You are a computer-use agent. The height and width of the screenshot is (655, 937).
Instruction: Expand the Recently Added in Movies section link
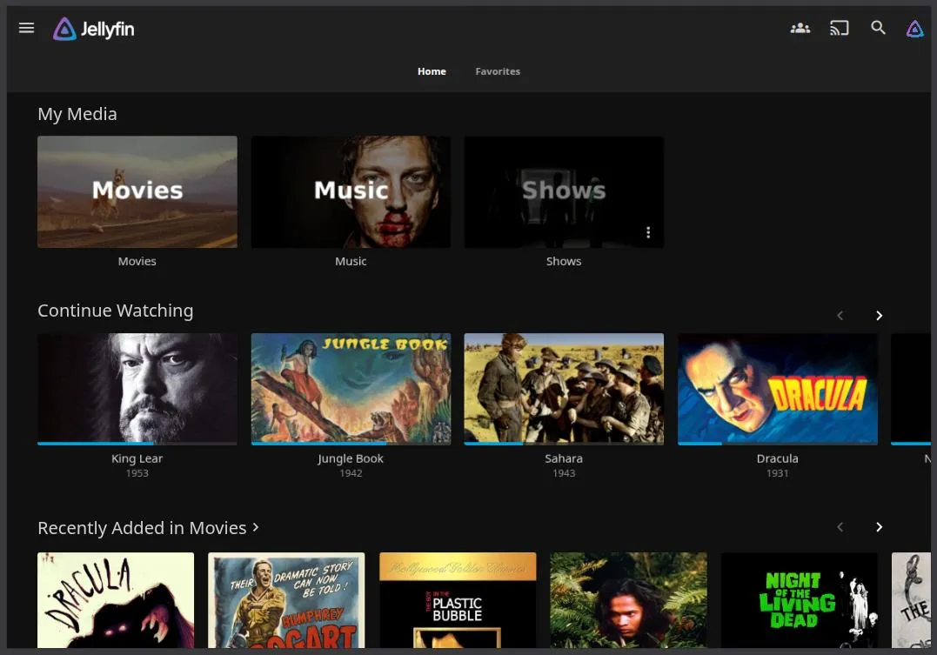coord(148,528)
